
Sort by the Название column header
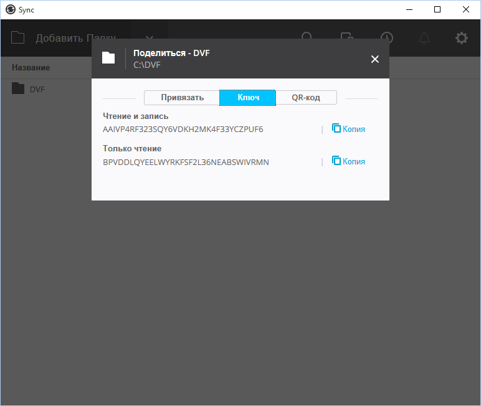[x=31, y=67]
